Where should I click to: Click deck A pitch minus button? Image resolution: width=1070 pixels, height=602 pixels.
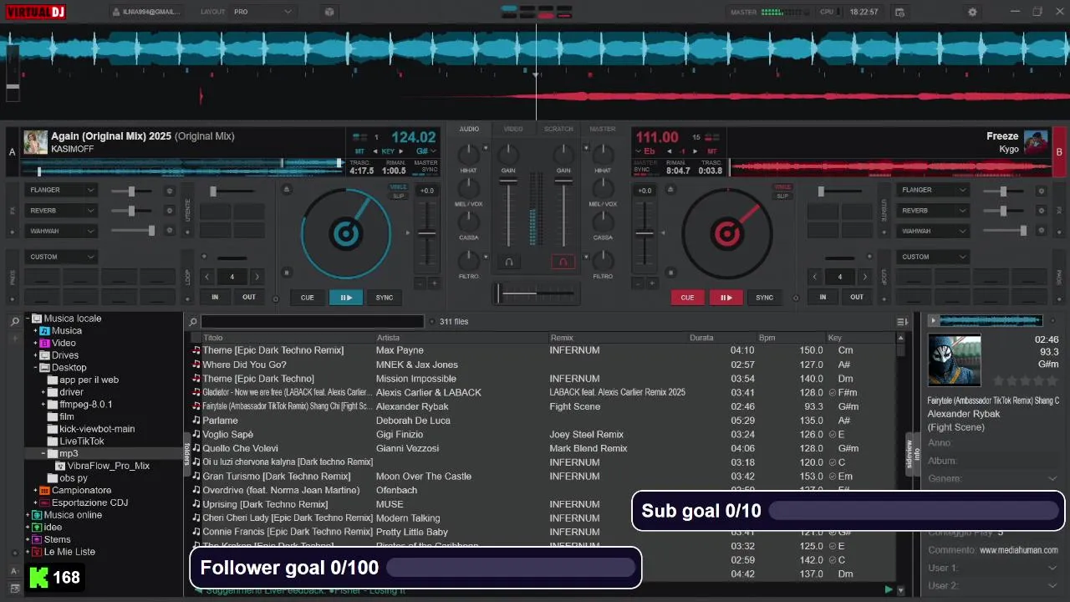pos(420,283)
